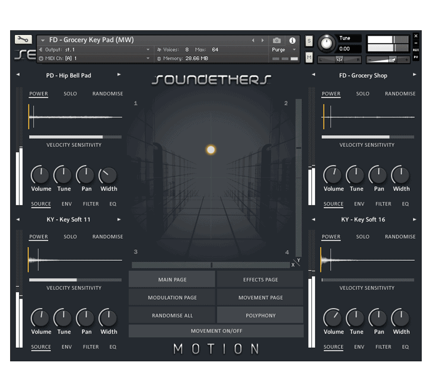
Task: Toggle the instrument Solo S button
Action: click(x=309, y=41)
